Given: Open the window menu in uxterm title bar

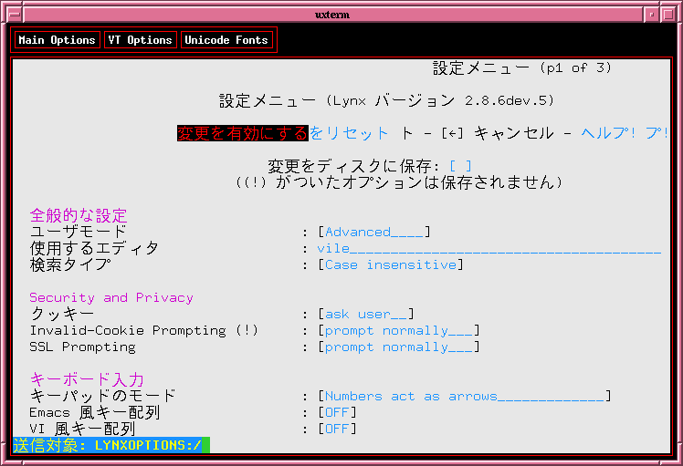Looking at the screenshot, I should tap(12, 14).
